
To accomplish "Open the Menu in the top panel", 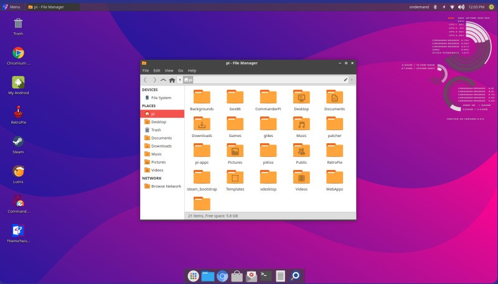I will point(11,6).
